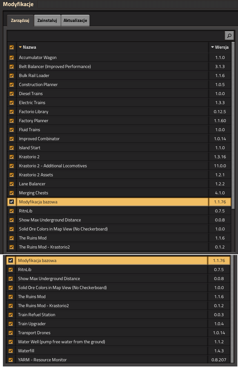
Task: Click the Electric Trains mod name
Action: point(32,102)
